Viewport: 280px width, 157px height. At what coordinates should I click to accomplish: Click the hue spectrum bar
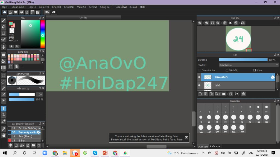pyautogui.click(x=42, y=34)
